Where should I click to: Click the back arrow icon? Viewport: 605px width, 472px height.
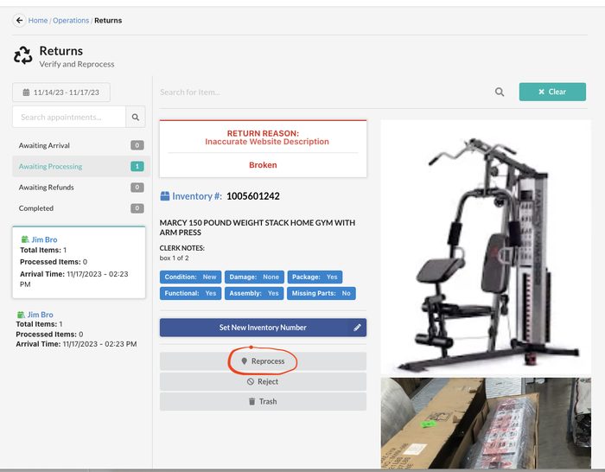pyautogui.click(x=19, y=20)
